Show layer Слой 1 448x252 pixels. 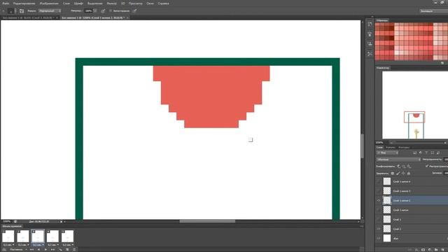tap(379, 219)
